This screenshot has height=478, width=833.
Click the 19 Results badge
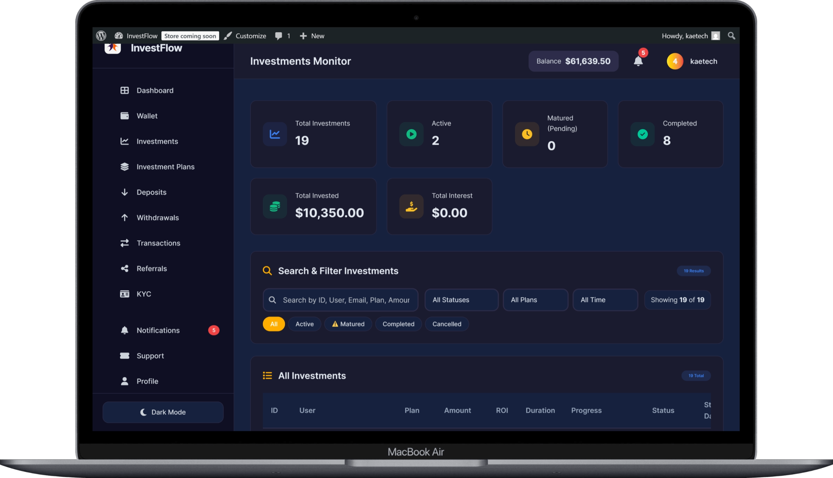[x=694, y=271]
